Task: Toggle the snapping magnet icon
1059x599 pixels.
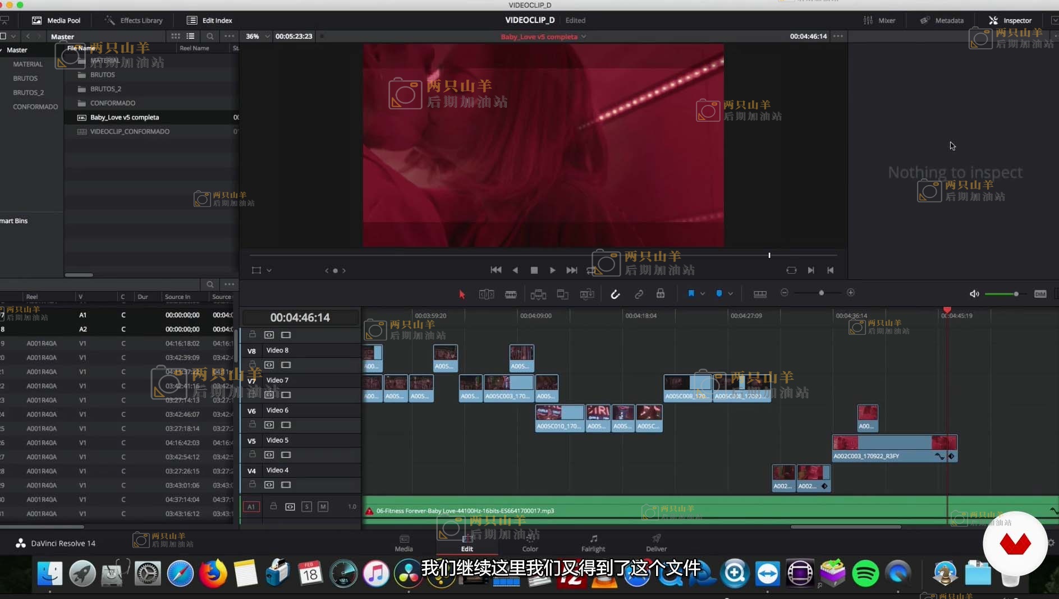Action: tap(615, 294)
